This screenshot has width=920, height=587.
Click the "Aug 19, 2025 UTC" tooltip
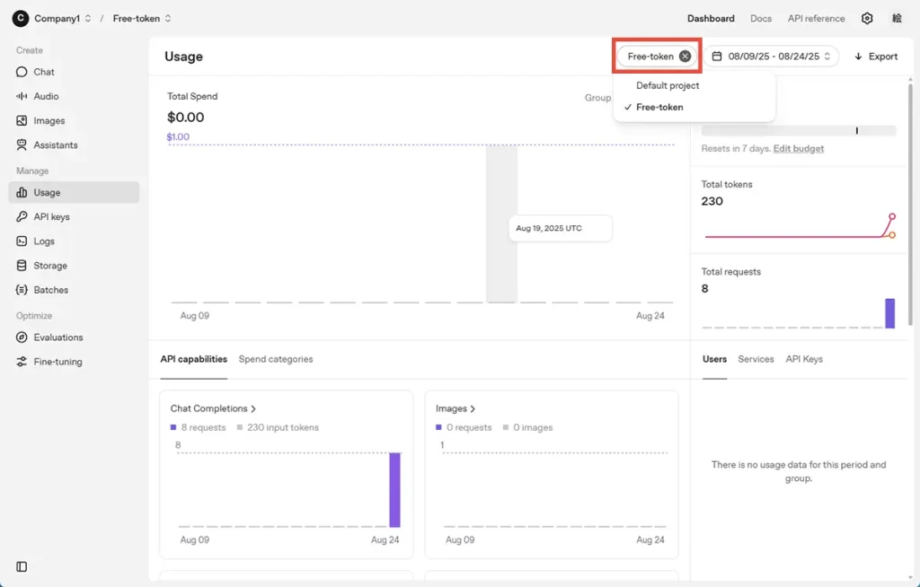561,228
